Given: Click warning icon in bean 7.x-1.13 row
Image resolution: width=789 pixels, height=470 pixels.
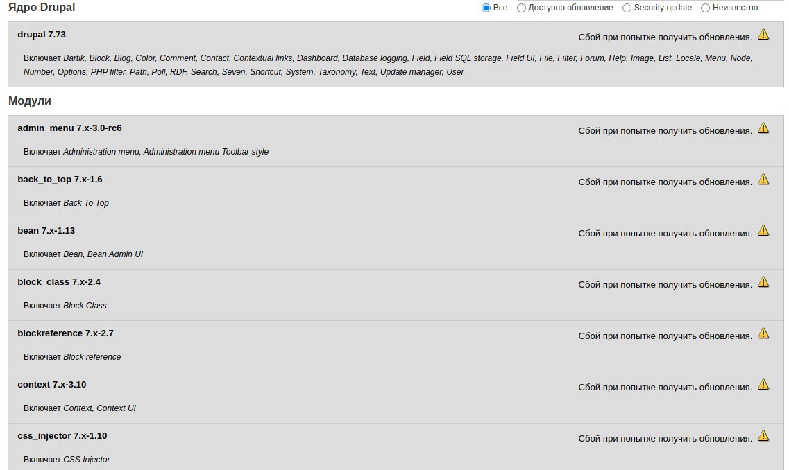Looking at the screenshot, I should (763, 230).
